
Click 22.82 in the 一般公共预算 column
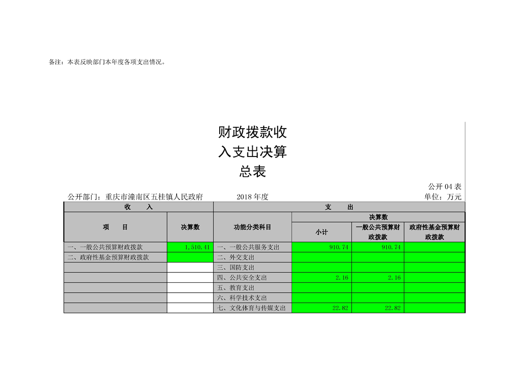click(393, 308)
